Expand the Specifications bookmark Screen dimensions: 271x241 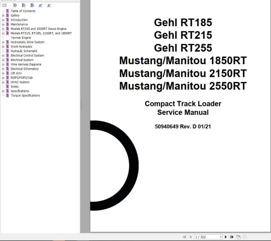3,91
